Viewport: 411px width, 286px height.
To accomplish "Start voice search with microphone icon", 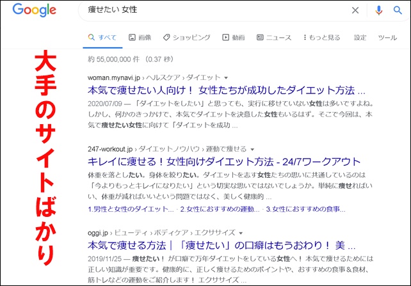I will pos(378,10).
